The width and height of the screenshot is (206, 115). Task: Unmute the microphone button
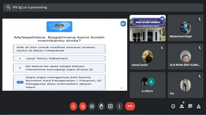(73, 106)
